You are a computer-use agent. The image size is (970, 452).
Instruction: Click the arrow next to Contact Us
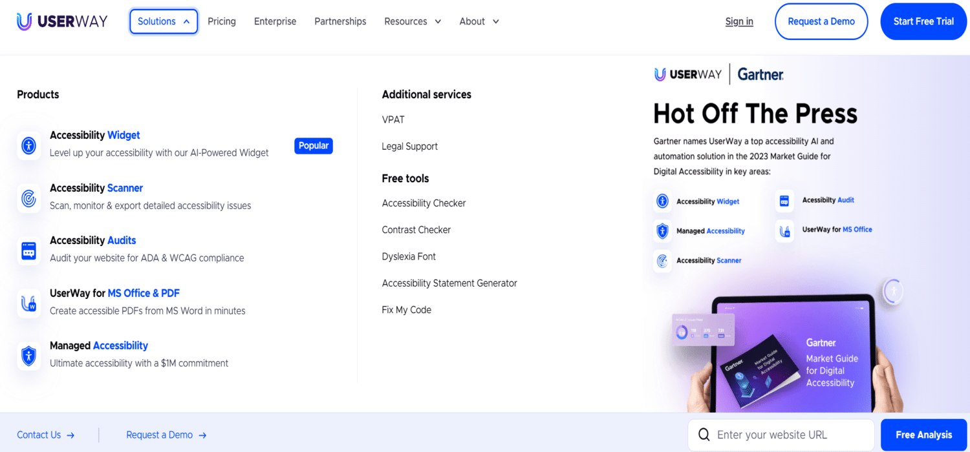coord(70,435)
